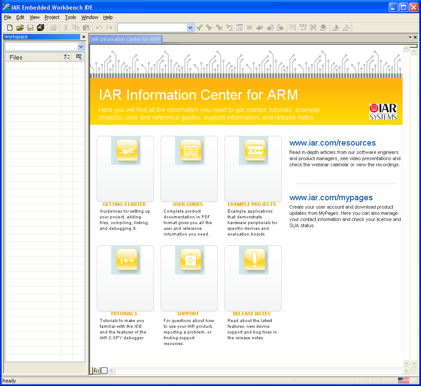Click the Make build icon

pos(303,28)
